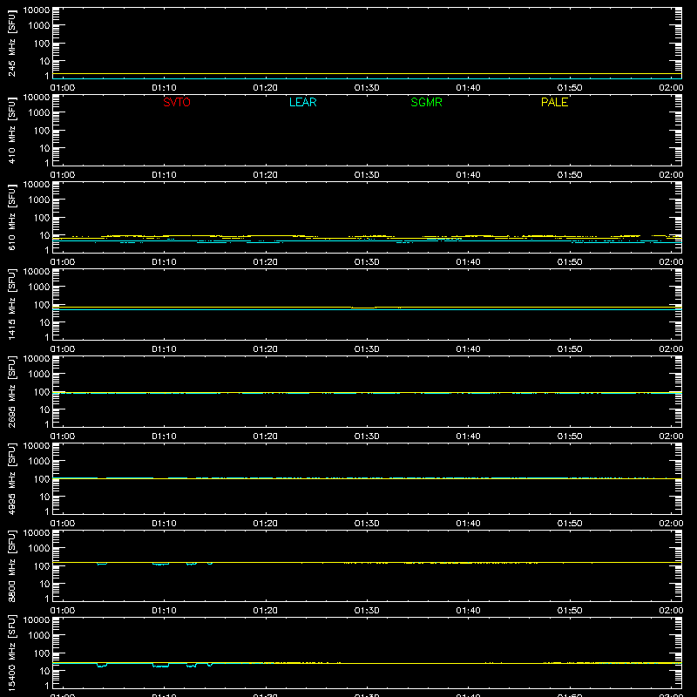Select the 4995 MHz [SFU] axis title

pos(11,478)
